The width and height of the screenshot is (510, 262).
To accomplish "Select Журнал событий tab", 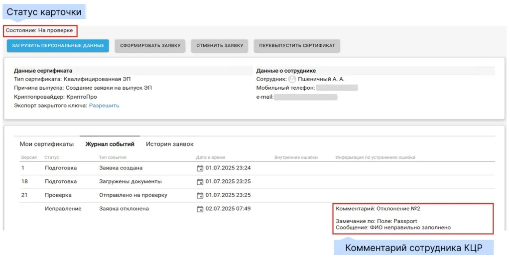I will tap(110, 144).
